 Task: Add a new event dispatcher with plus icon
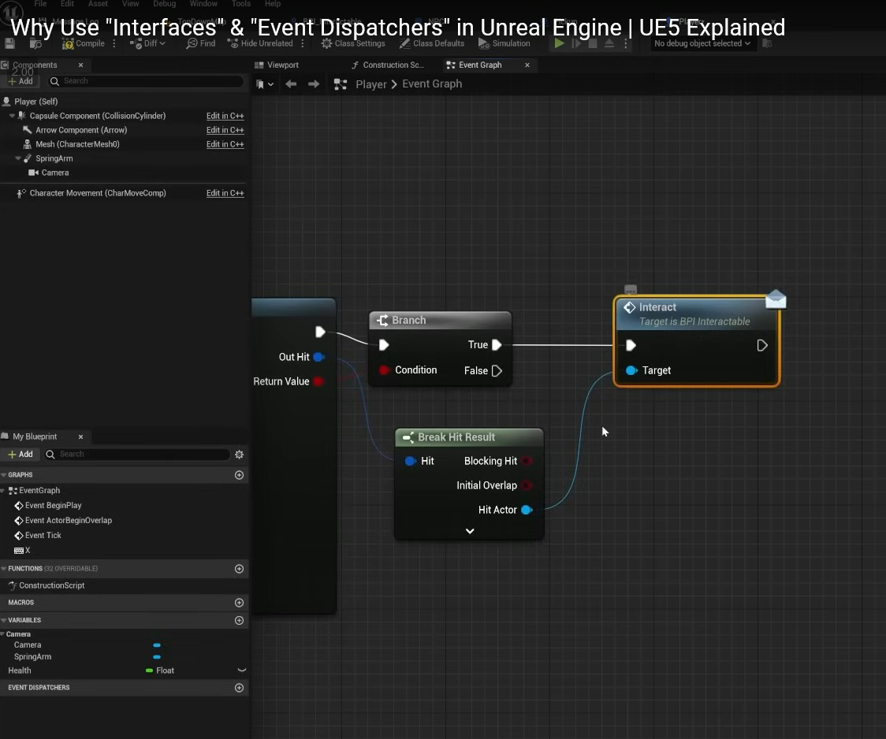(x=240, y=688)
